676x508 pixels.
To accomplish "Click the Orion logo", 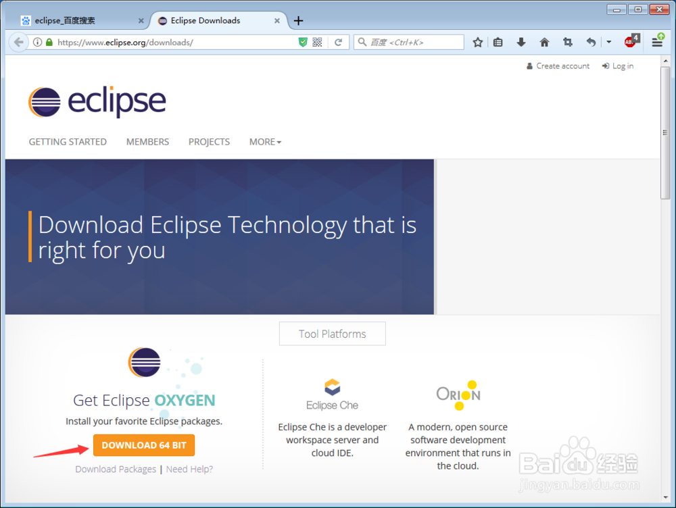I will coord(458,395).
